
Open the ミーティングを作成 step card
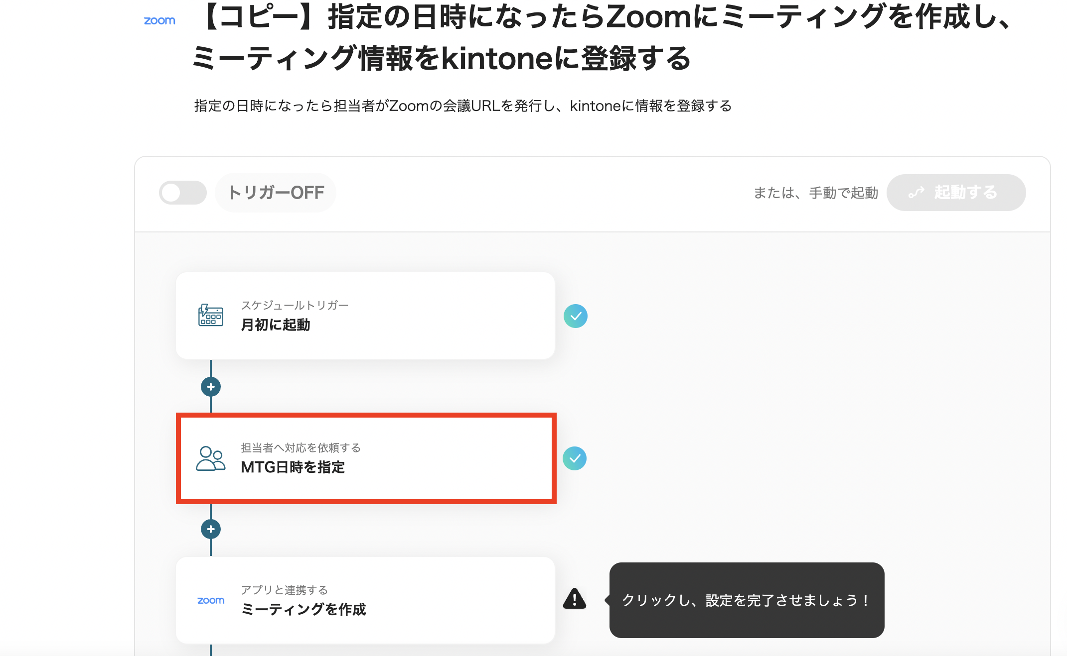point(365,600)
